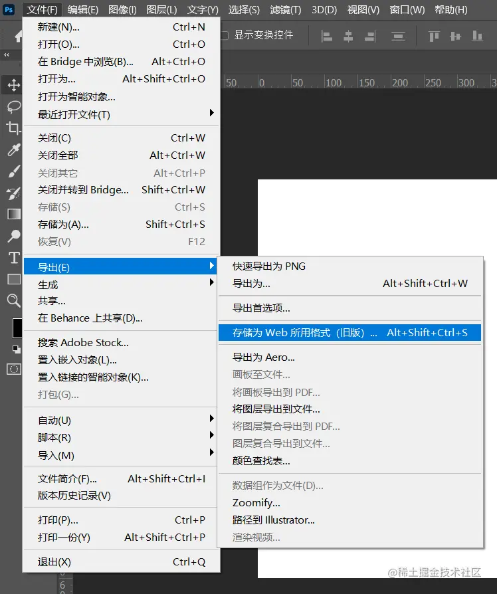
Task: Choose 新建(N)... from the File menu
Action: coord(121,27)
